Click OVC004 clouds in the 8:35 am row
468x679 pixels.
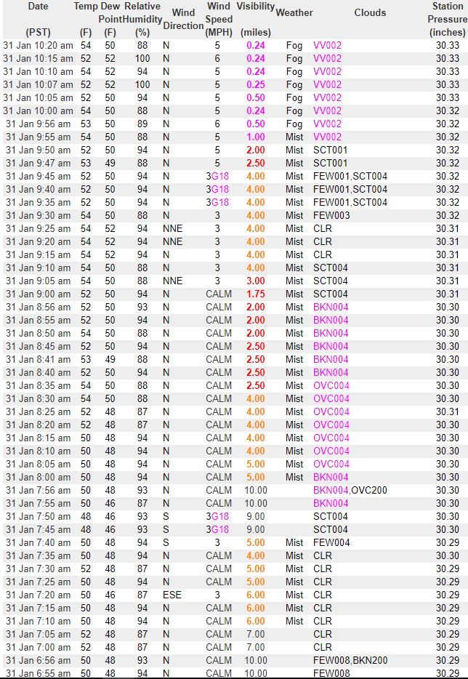[x=331, y=385]
